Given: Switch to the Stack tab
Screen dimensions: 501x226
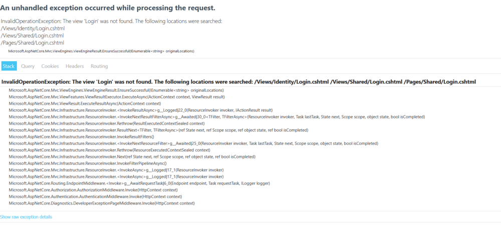Looking at the screenshot, I should click(x=9, y=66).
